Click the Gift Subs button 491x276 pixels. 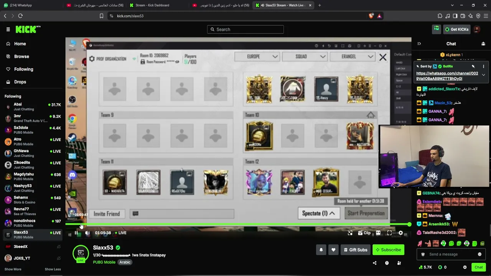click(x=355, y=250)
